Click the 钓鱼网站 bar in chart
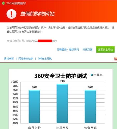Image resolution: width=117 pixels, height=129 pixels. pos(90,107)
